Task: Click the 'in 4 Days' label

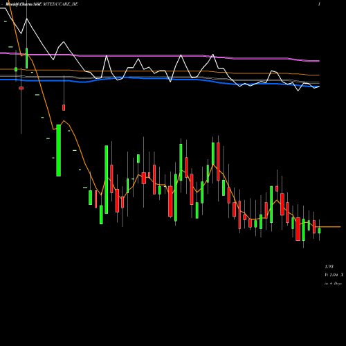Action: click(x=333, y=284)
